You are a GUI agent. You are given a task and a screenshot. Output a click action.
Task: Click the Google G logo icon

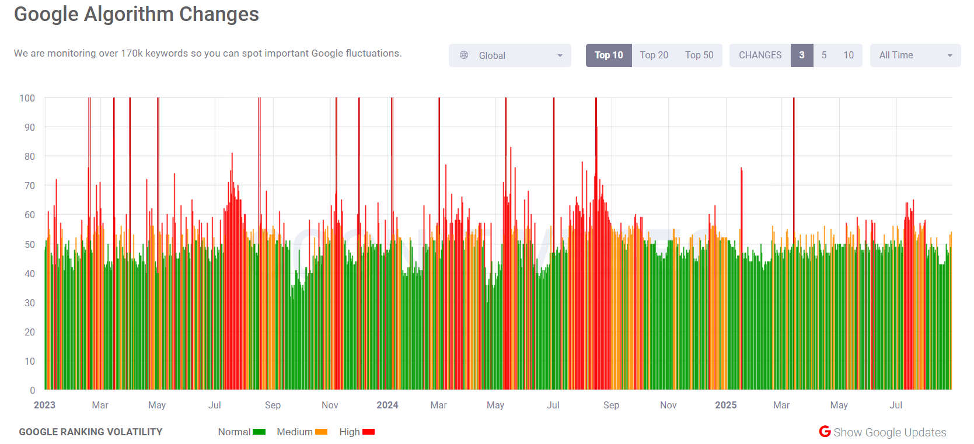point(825,431)
